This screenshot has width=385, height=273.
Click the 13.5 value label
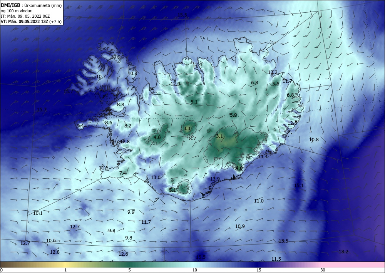coord(283,241)
